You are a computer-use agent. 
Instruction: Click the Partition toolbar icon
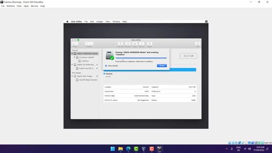point(127,44)
